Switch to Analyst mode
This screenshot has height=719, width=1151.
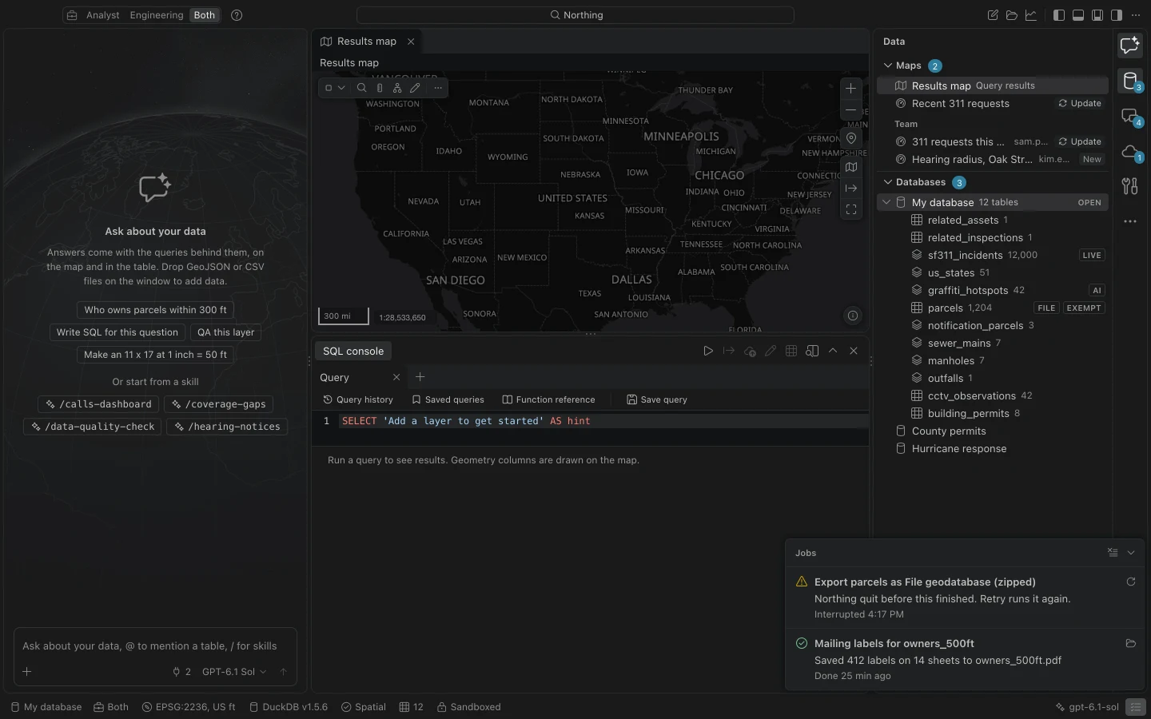point(103,15)
